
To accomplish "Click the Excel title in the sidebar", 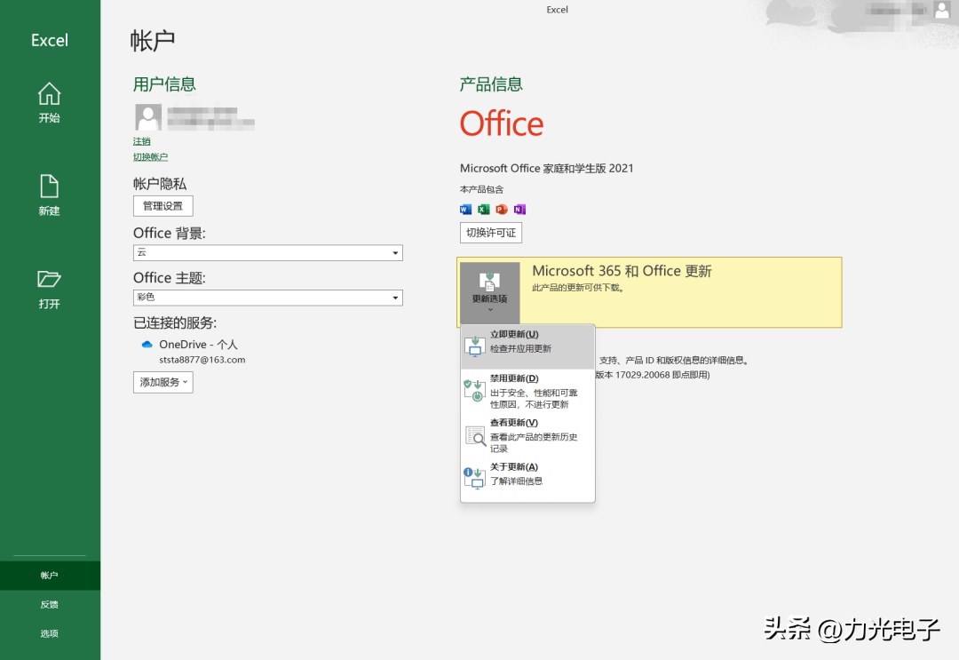I will (x=50, y=40).
